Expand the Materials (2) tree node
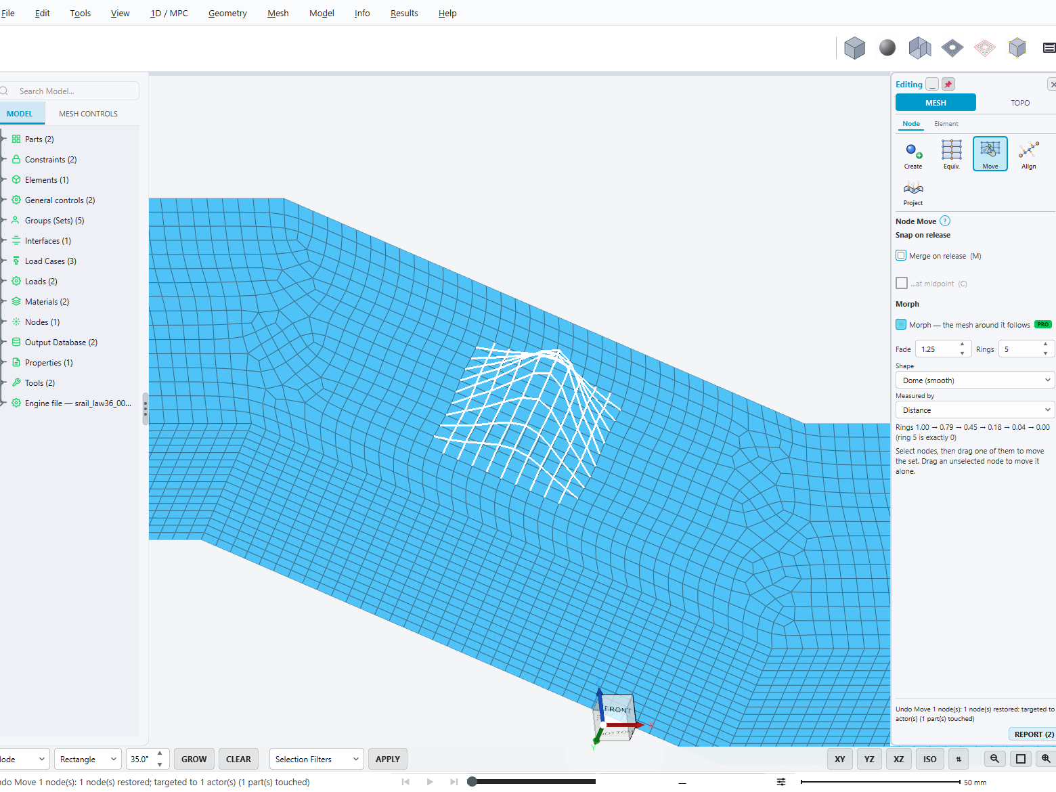Viewport: 1056px width, 792px height. pos(4,301)
